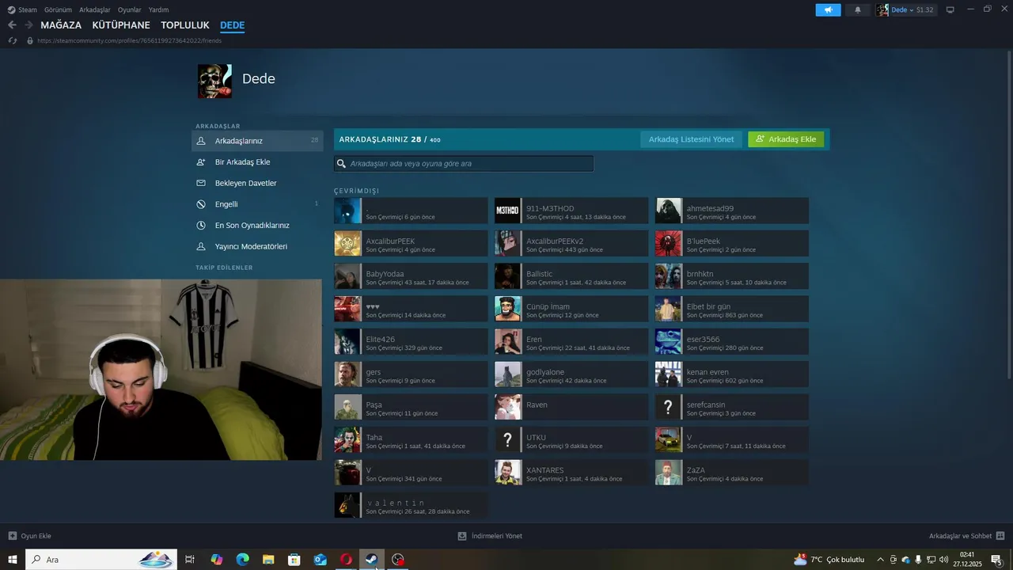Viewport: 1013px width, 570px height.
Task: Open friend 911-M3THOD's avatar
Action: [x=508, y=211]
